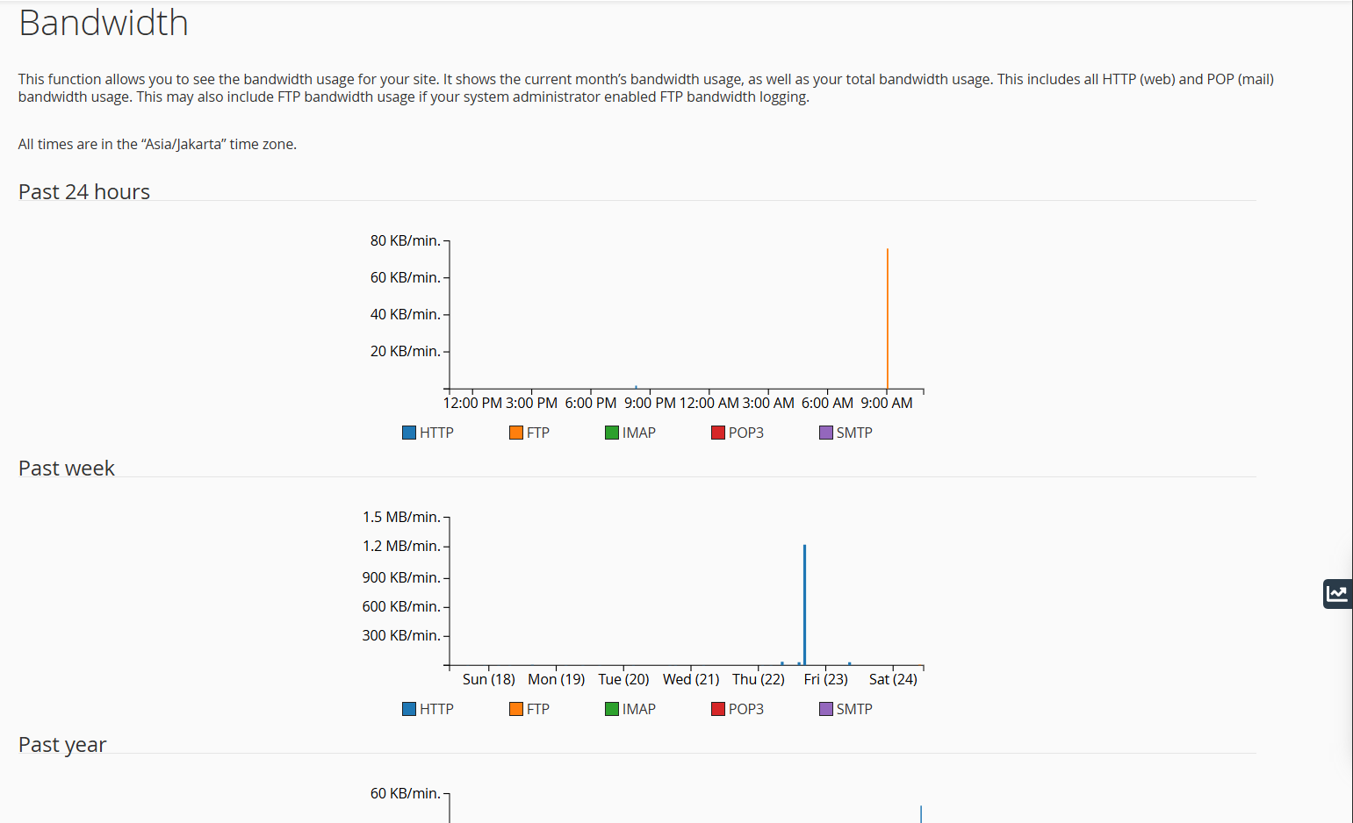The width and height of the screenshot is (1353, 823).
Task: Click the Wed (21) day label
Action: [691, 679]
